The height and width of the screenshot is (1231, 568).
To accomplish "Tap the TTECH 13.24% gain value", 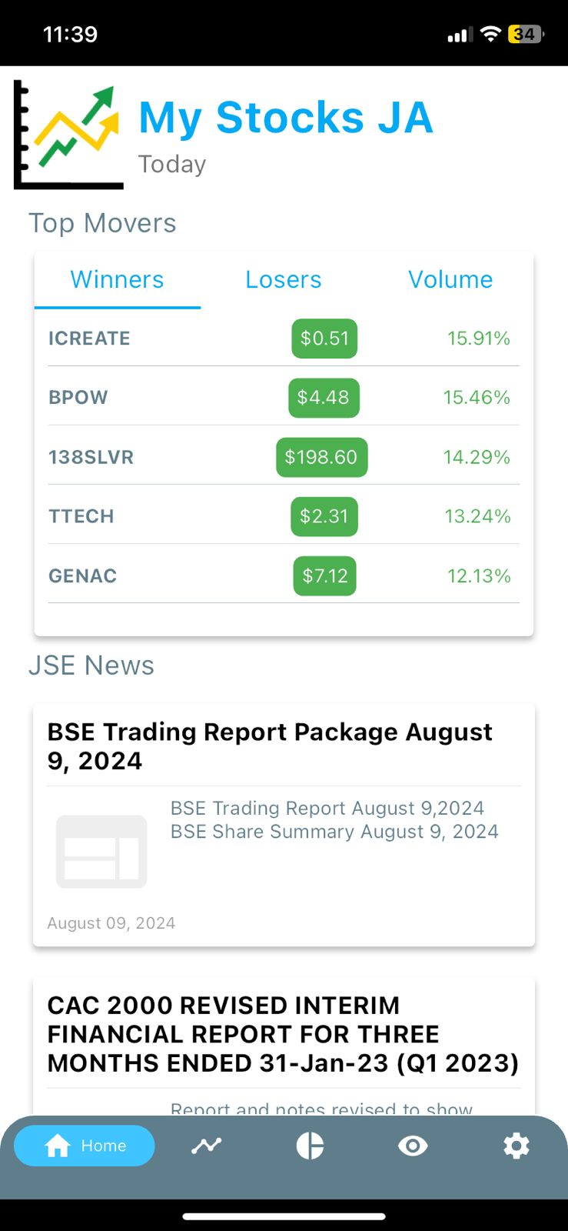I will point(477,516).
